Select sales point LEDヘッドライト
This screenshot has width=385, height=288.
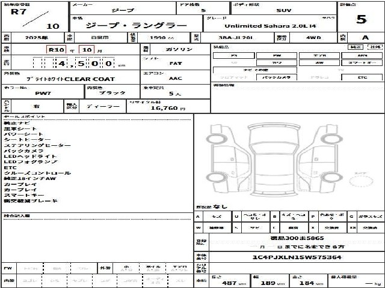click(x=30, y=156)
